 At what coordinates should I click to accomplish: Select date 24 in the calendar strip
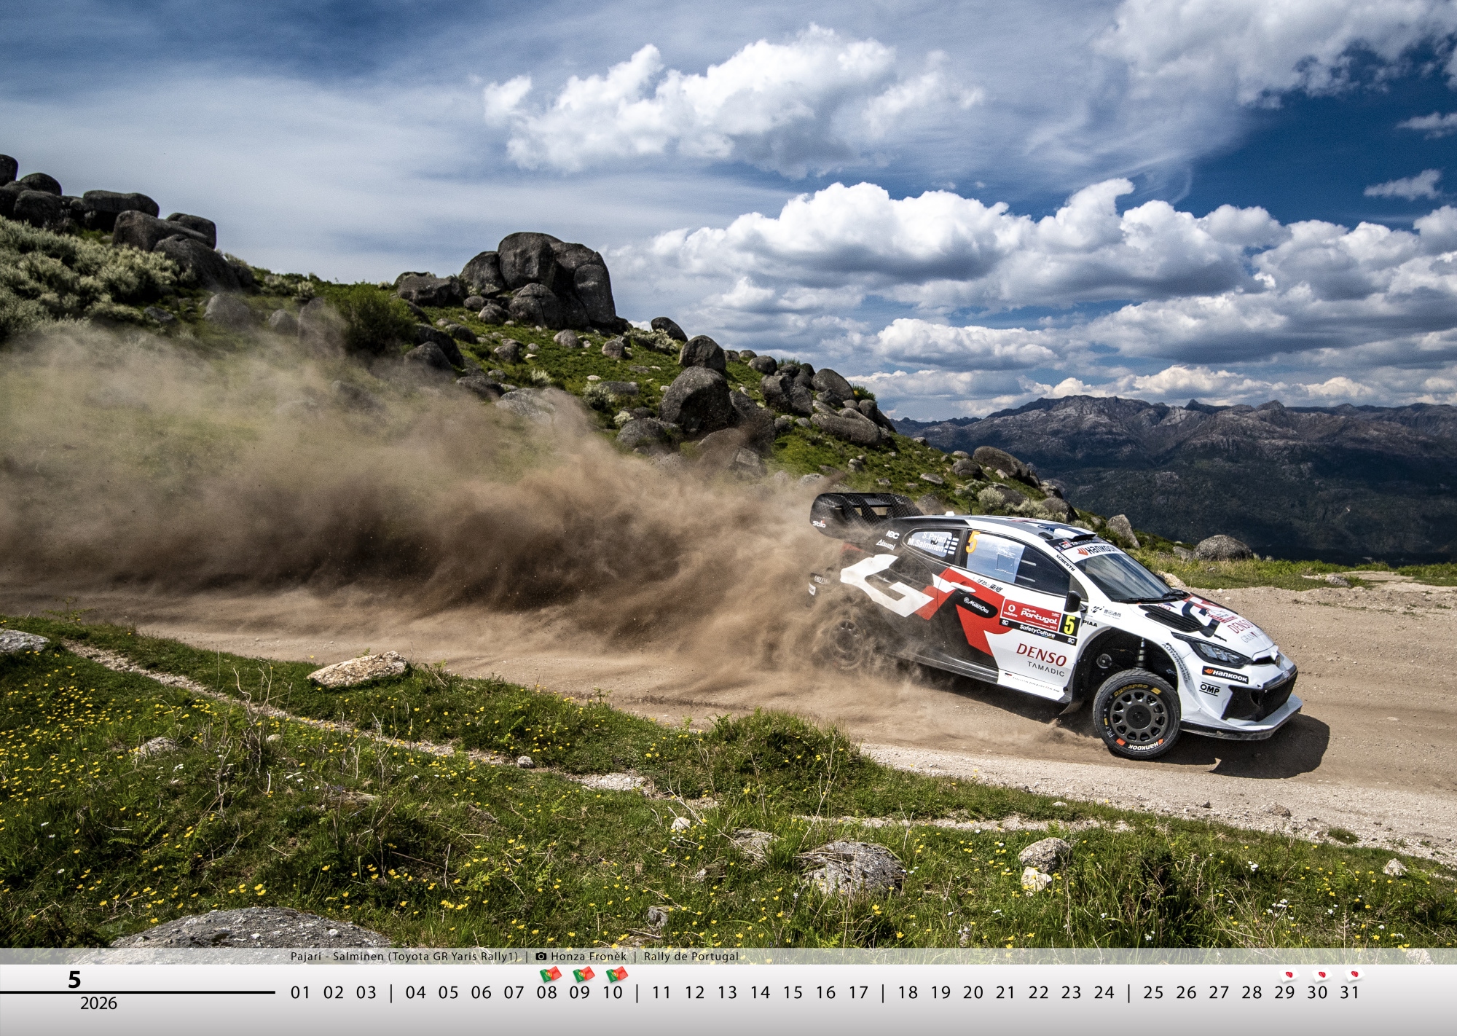click(x=1104, y=992)
